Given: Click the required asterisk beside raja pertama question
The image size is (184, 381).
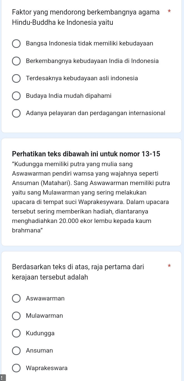Looking at the screenshot, I should pyautogui.click(x=168, y=267).
